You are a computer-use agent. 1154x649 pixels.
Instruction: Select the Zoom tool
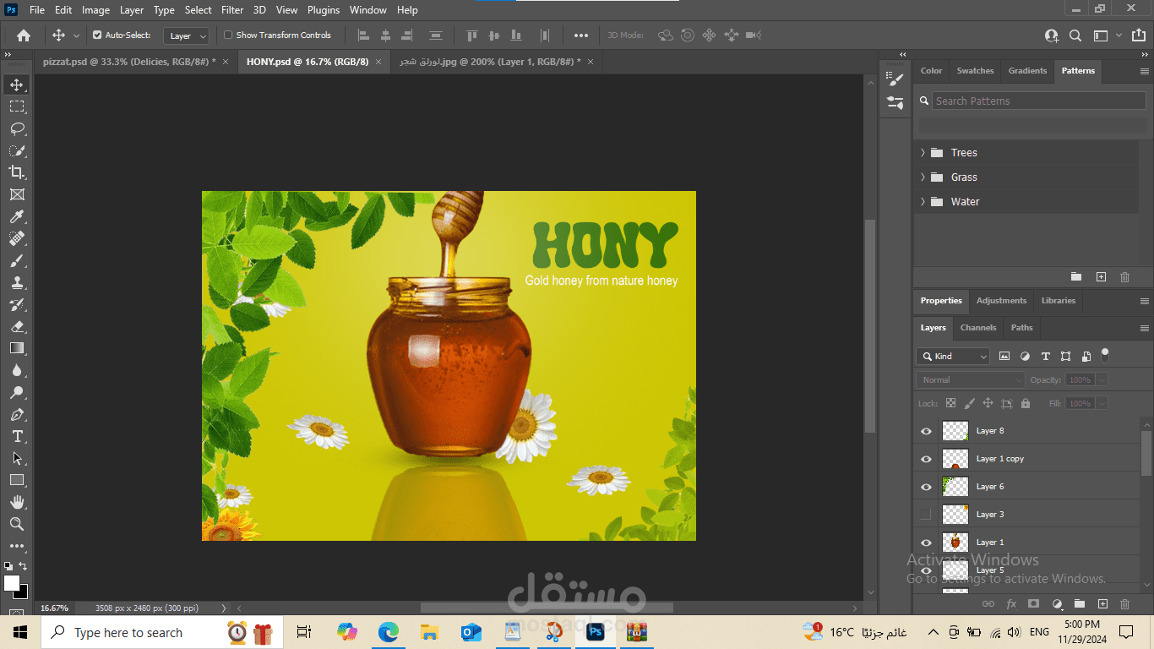point(17,524)
